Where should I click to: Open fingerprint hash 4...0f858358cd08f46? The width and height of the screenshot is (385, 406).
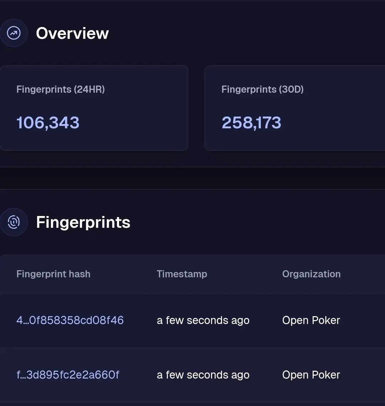coord(70,320)
